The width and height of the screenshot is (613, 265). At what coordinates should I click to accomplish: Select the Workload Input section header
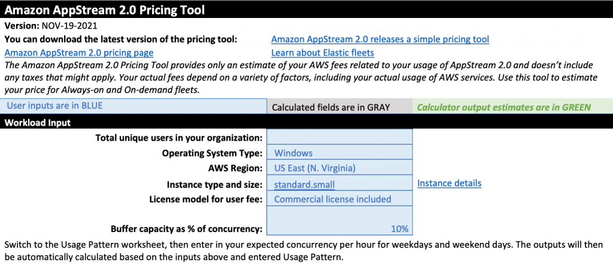point(306,121)
